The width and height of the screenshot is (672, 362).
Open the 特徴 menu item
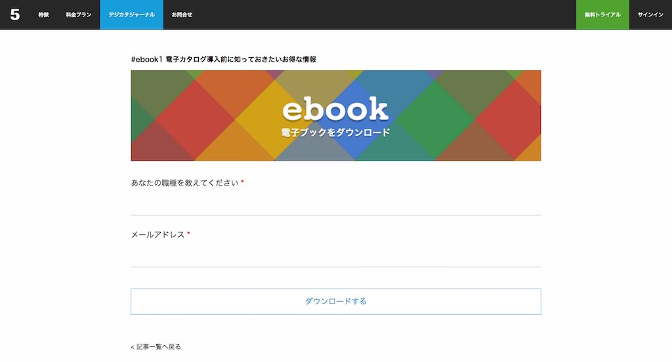pyautogui.click(x=43, y=14)
